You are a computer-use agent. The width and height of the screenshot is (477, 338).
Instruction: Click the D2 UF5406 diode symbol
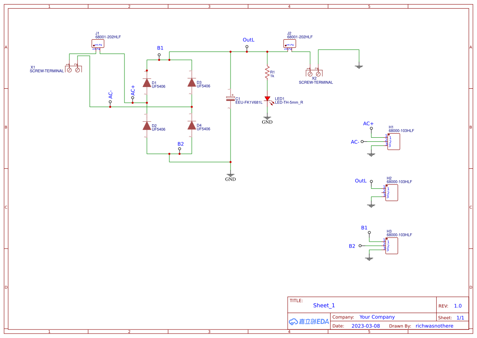pyautogui.click(x=147, y=126)
